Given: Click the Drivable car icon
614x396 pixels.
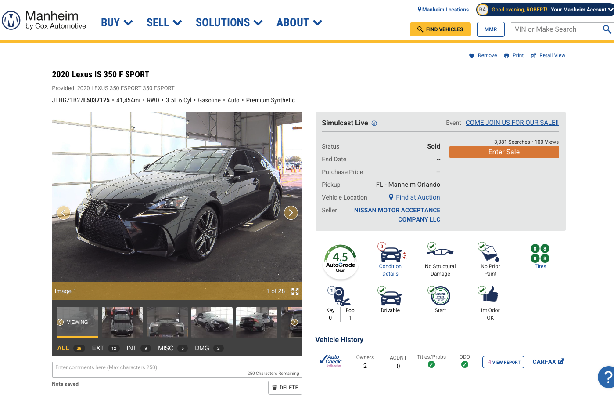Looking at the screenshot, I should (390, 296).
